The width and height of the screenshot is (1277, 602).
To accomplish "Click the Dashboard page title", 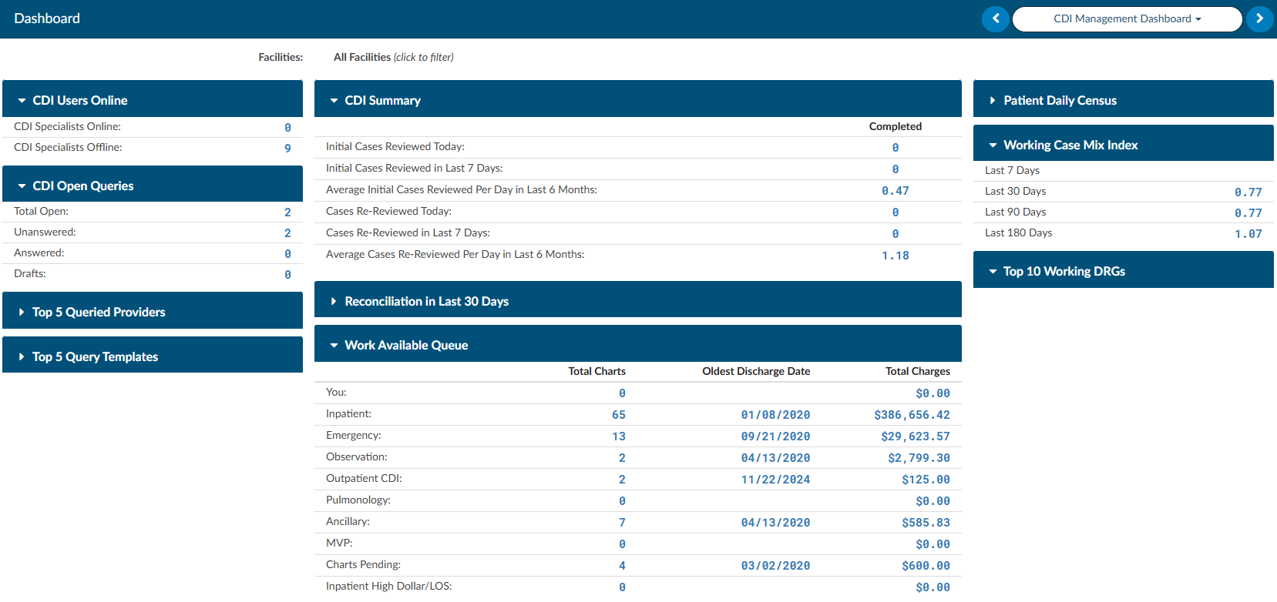I will coord(47,18).
